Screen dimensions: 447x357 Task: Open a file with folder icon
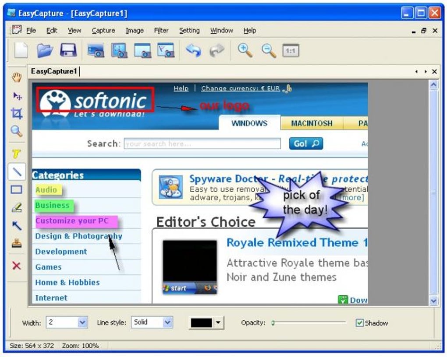tap(45, 51)
